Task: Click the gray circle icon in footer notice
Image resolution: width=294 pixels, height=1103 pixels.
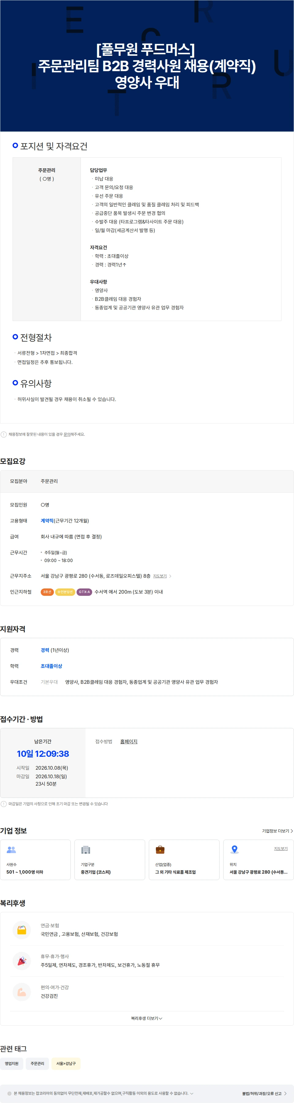Action: (9, 1093)
